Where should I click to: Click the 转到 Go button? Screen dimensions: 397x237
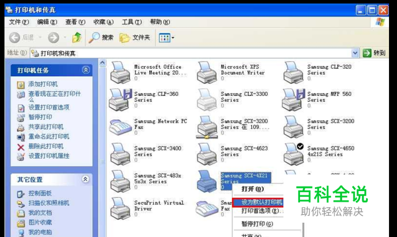pos(374,53)
